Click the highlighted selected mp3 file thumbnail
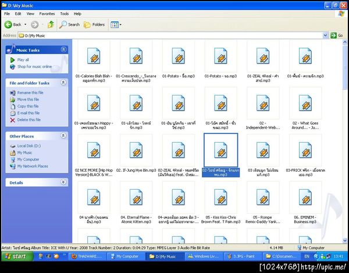 pos(220,150)
